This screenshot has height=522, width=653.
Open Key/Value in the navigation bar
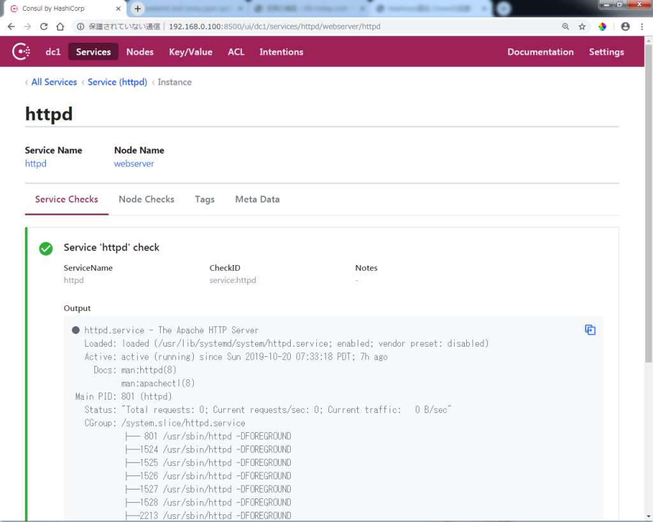(x=191, y=52)
